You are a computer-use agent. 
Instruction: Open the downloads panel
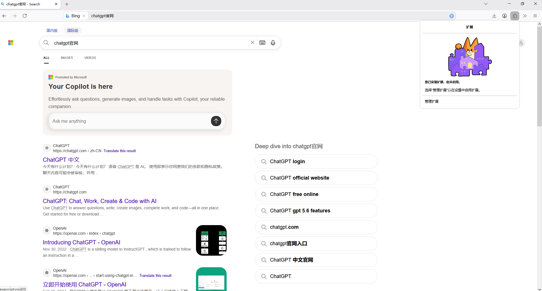[494, 16]
